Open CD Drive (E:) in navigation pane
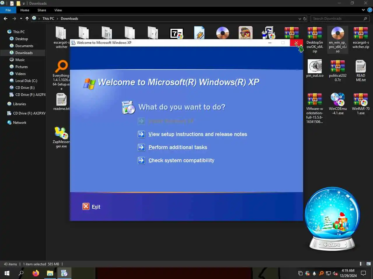This screenshot has width=373, height=279. [x=25, y=87]
